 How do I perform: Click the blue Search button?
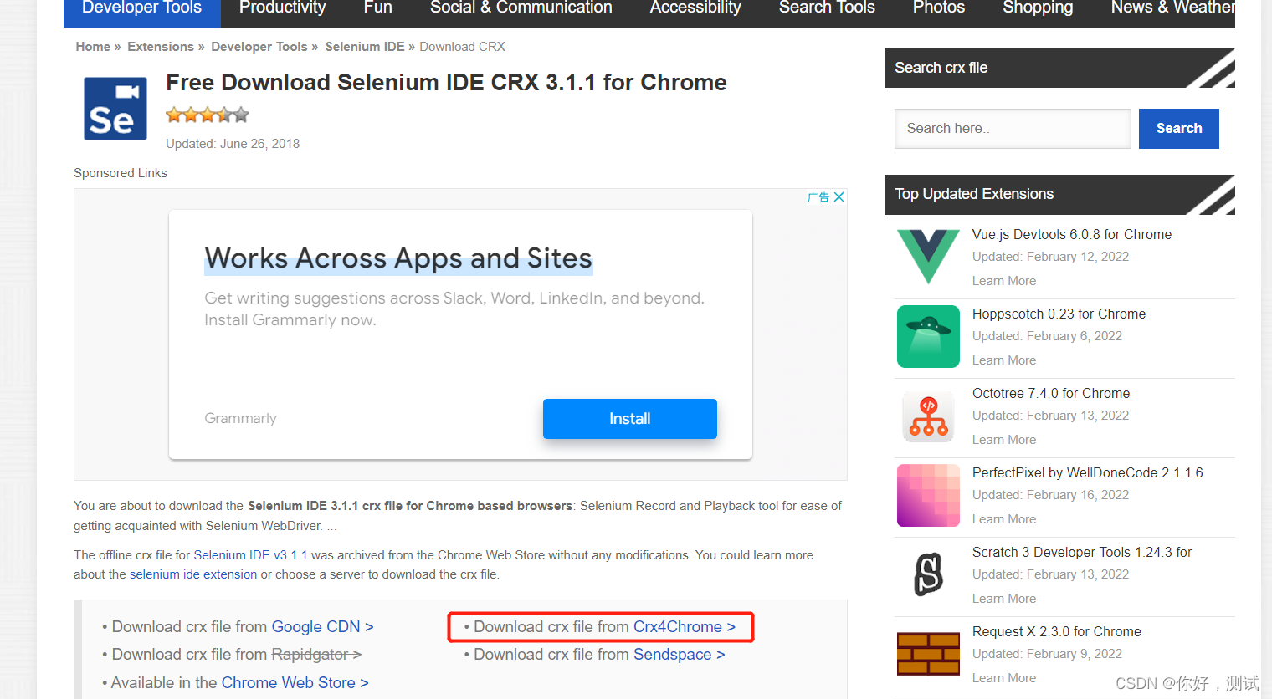tap(1179, 129)
